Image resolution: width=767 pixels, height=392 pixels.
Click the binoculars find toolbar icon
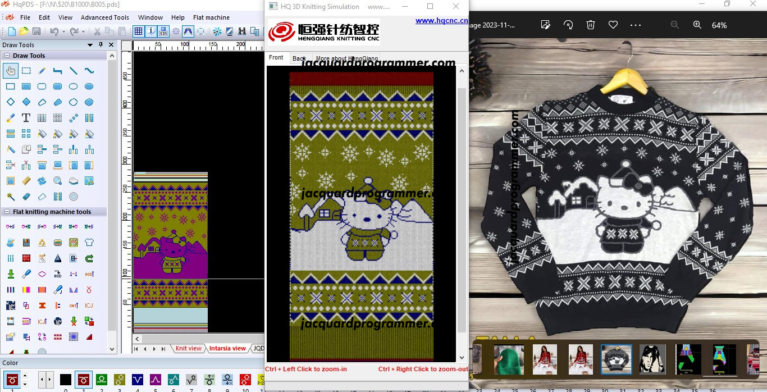pyautogui.click(x=241, y=31)
